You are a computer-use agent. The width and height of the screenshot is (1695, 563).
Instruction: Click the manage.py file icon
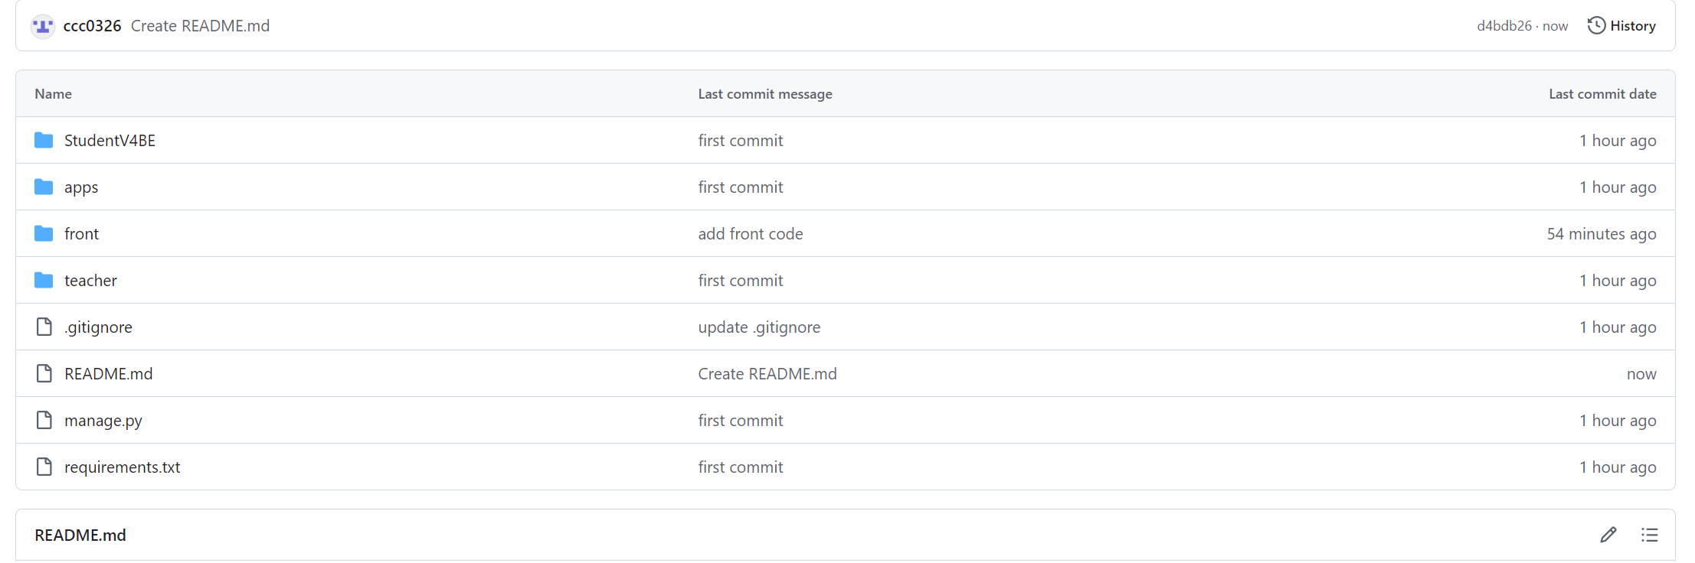pos(44,420)
